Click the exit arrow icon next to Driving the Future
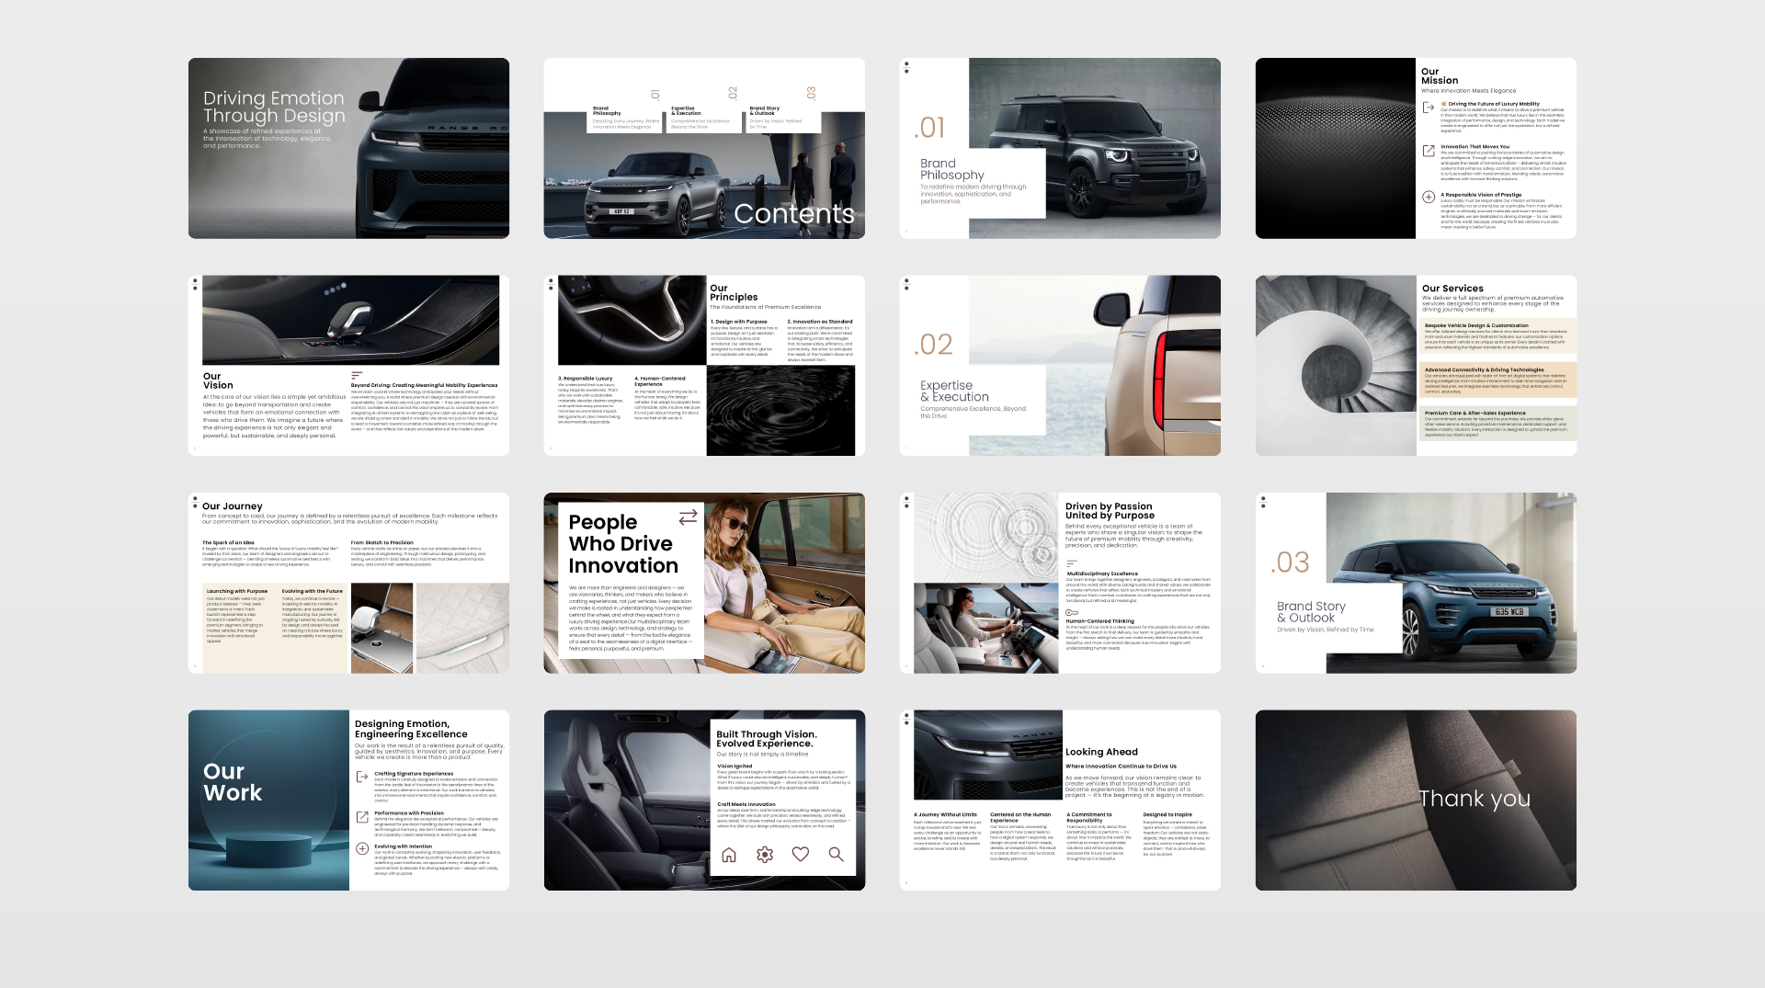Viewport: 1765px width, 988px height. tap(1429, 108)
